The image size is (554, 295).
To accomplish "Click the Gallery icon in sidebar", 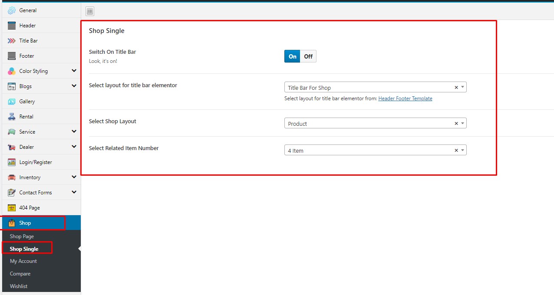I will (12, 102).
